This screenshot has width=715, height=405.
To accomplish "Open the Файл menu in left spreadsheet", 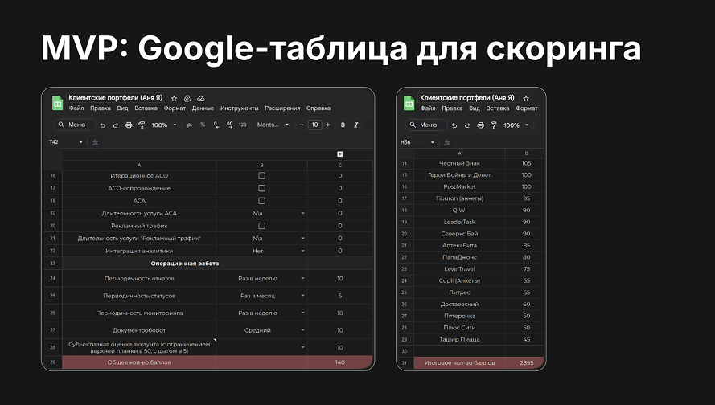I will click(x=76, y=108).
